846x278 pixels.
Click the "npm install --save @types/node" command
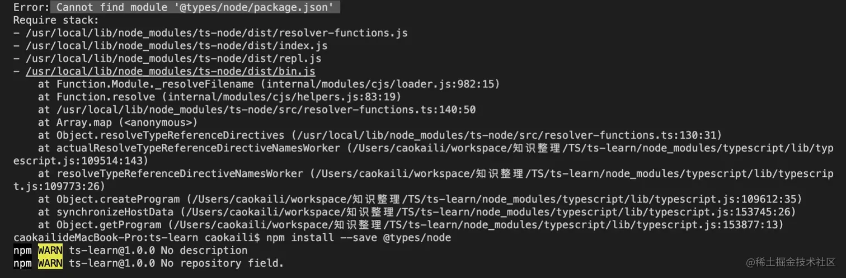(359, 238)
